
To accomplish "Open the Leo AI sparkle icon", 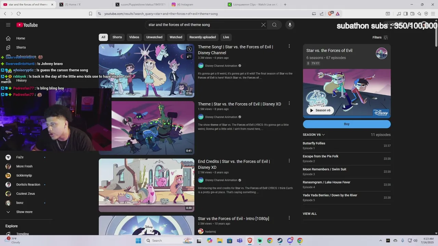I will point(419,14).
